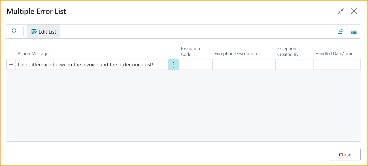Open the Exception Code column header menu
368x166 pixels.
pos(190,51)
